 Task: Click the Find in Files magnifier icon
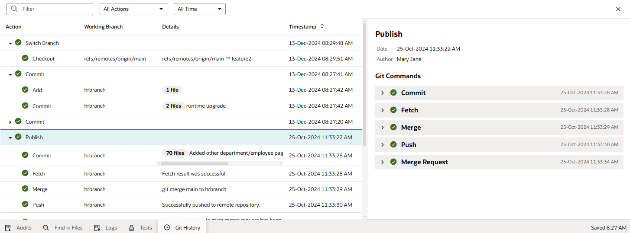tap(46, 228)
